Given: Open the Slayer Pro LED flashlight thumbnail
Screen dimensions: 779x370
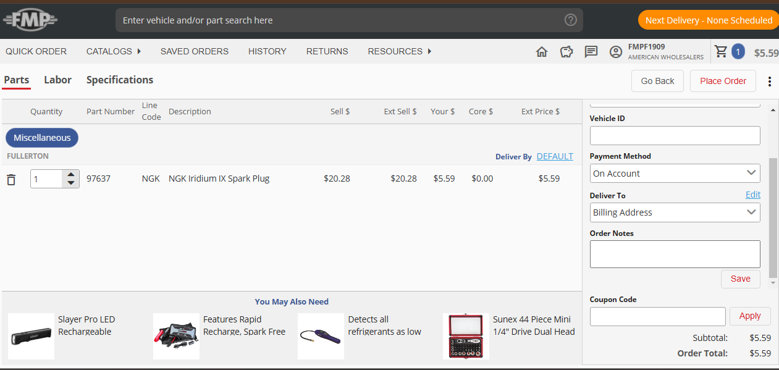Looking at the screenshot, I should click(31, 336).
